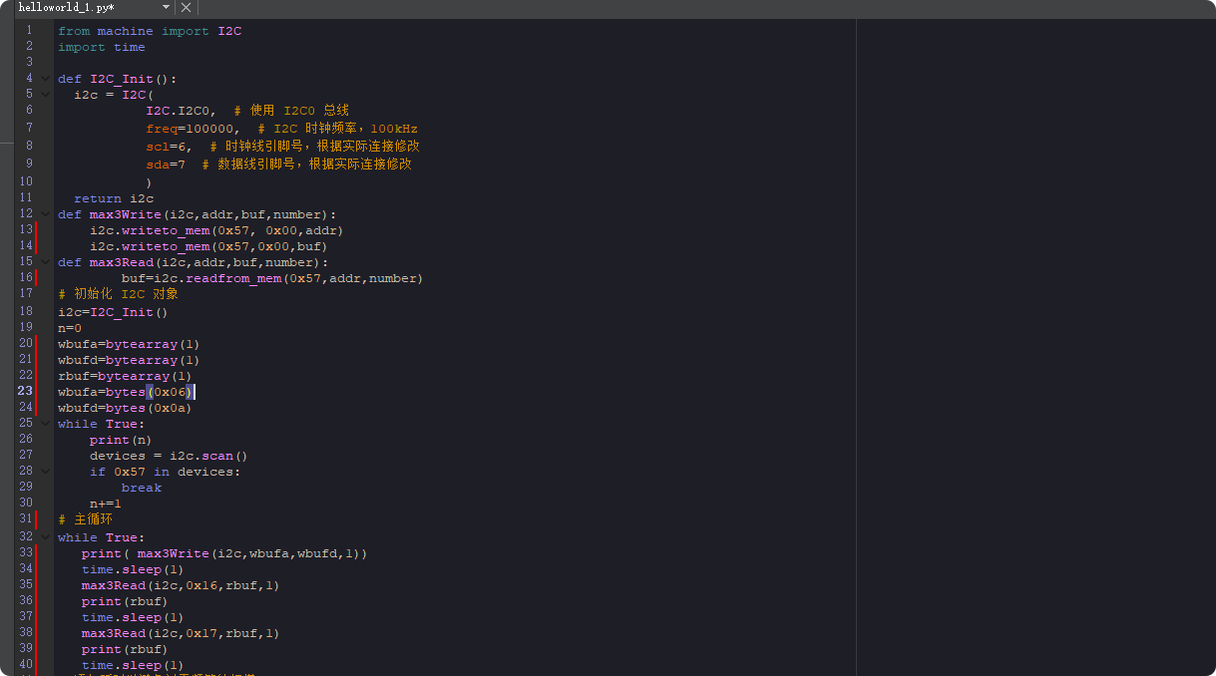Click the 'I2C.I2C0,' argument
The height and width of the screenshot is (676, 1216).
[182, 111]
